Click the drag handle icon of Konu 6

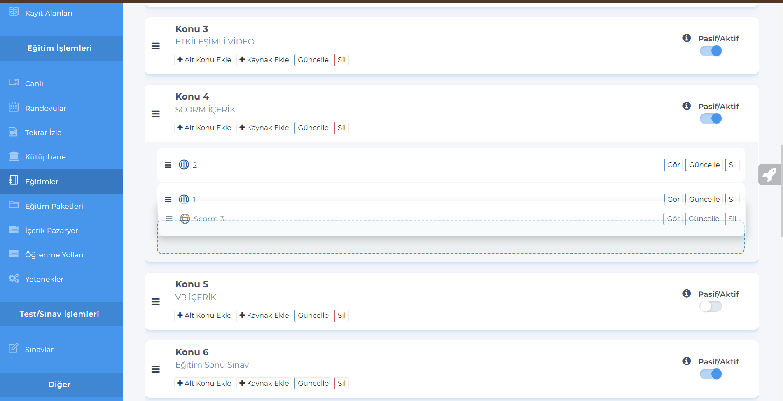pos(155,369)
